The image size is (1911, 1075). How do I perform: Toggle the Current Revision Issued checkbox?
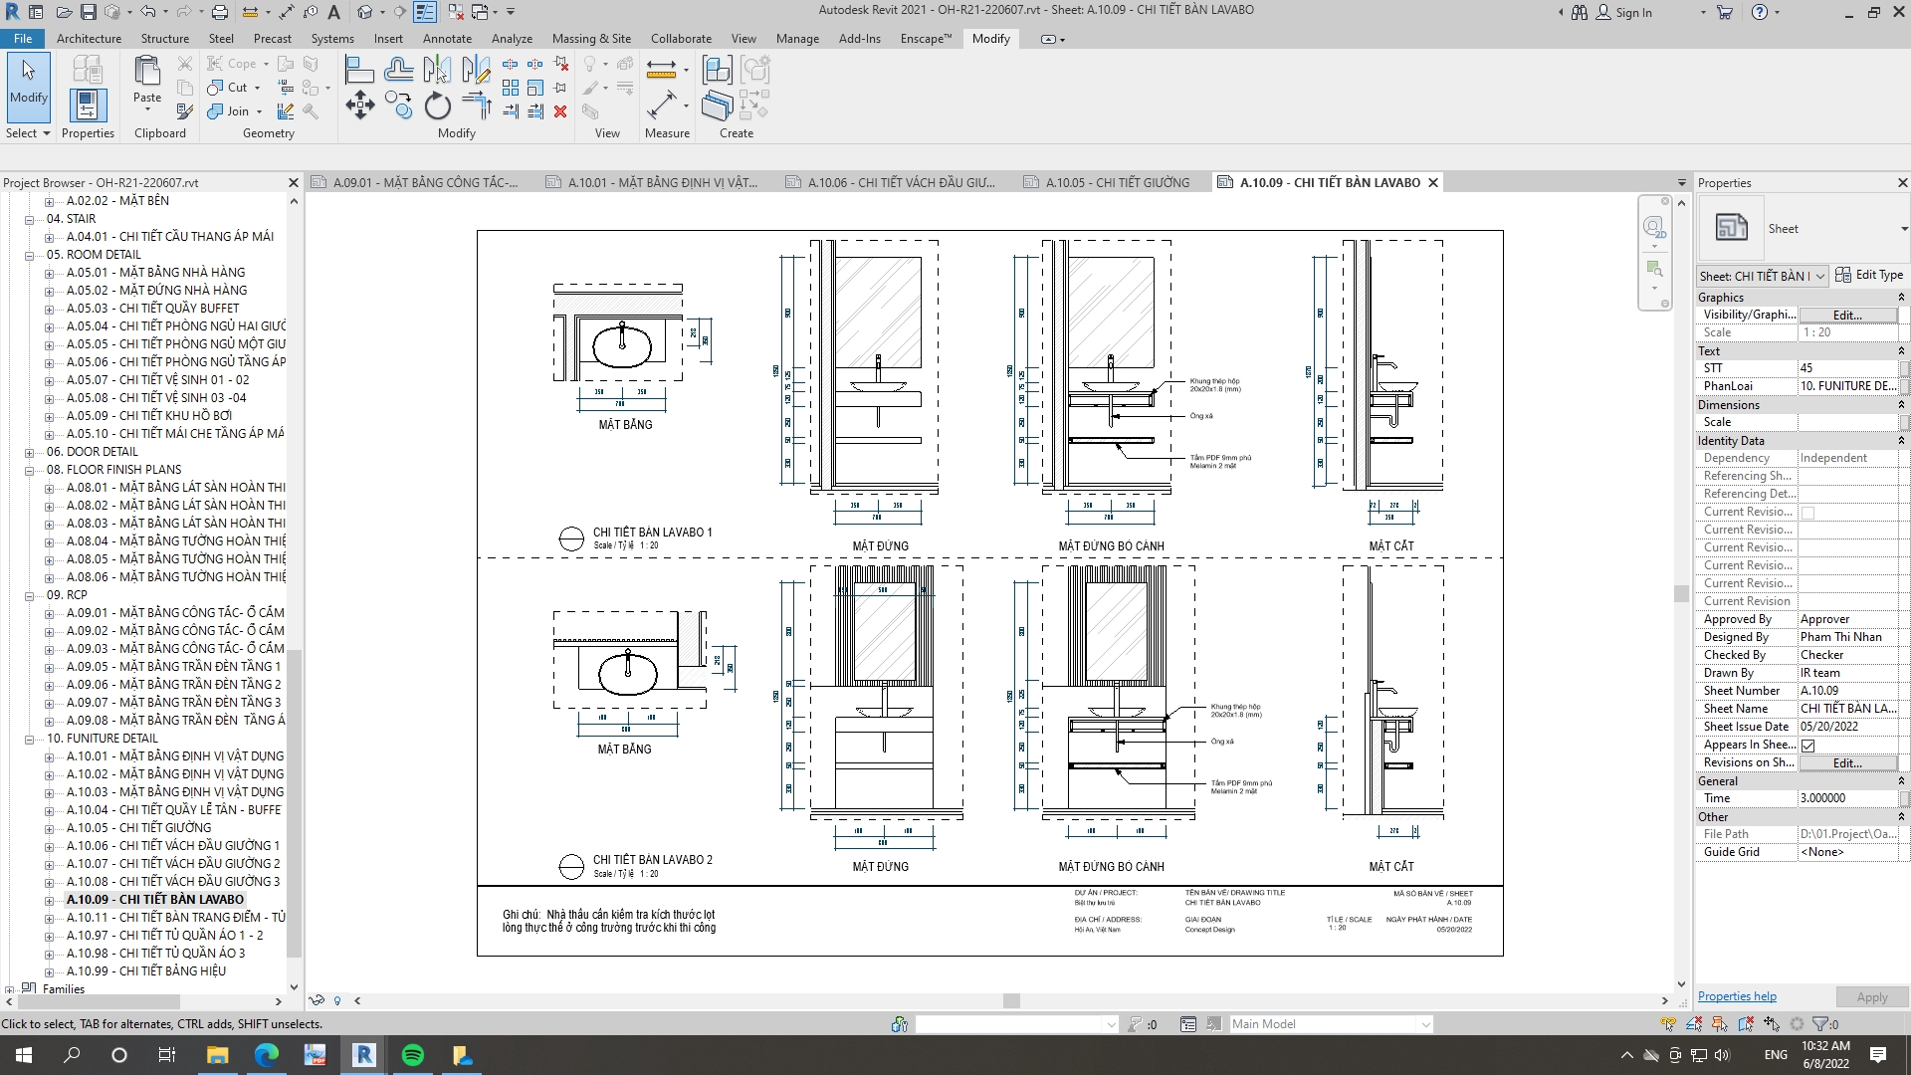point(1807,513)
